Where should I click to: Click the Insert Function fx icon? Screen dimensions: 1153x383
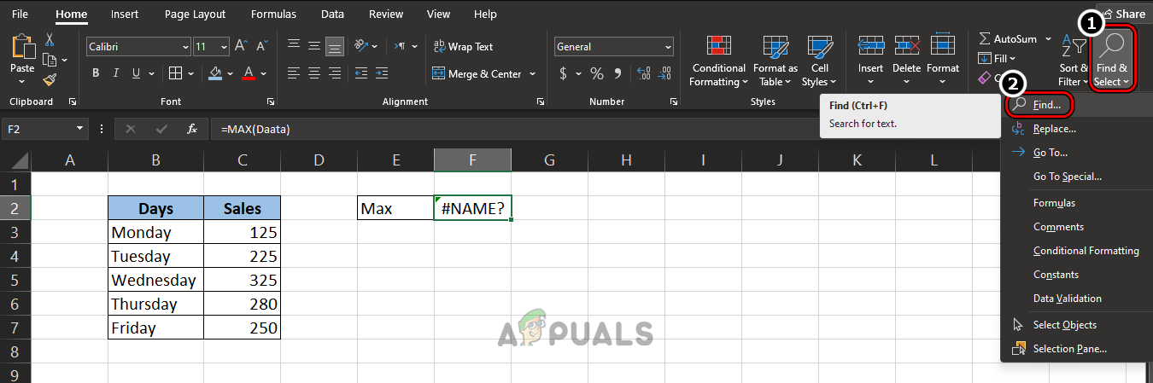coord(193,129)
